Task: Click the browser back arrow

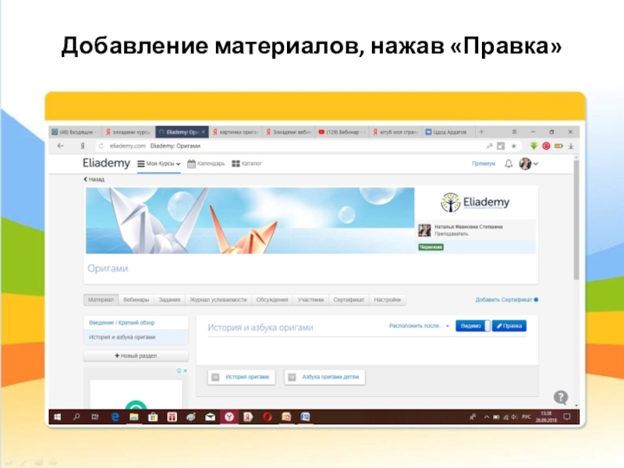Action: (x=61, y=146)
